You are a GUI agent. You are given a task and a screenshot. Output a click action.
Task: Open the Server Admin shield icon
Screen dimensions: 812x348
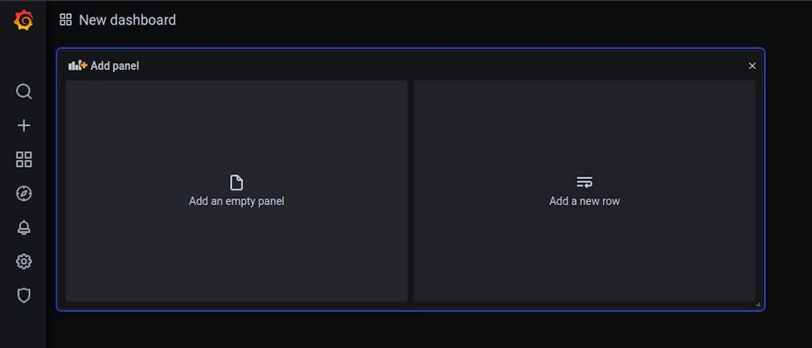[x=24, y=295]
